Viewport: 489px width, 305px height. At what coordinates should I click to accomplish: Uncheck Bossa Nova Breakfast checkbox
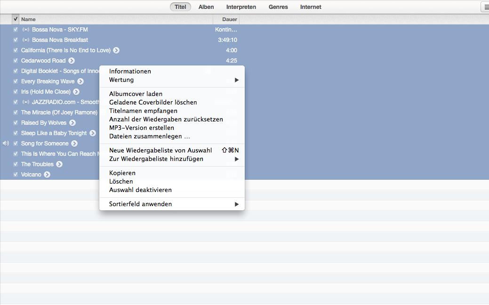pyautogui.click(x=15, y=40)
